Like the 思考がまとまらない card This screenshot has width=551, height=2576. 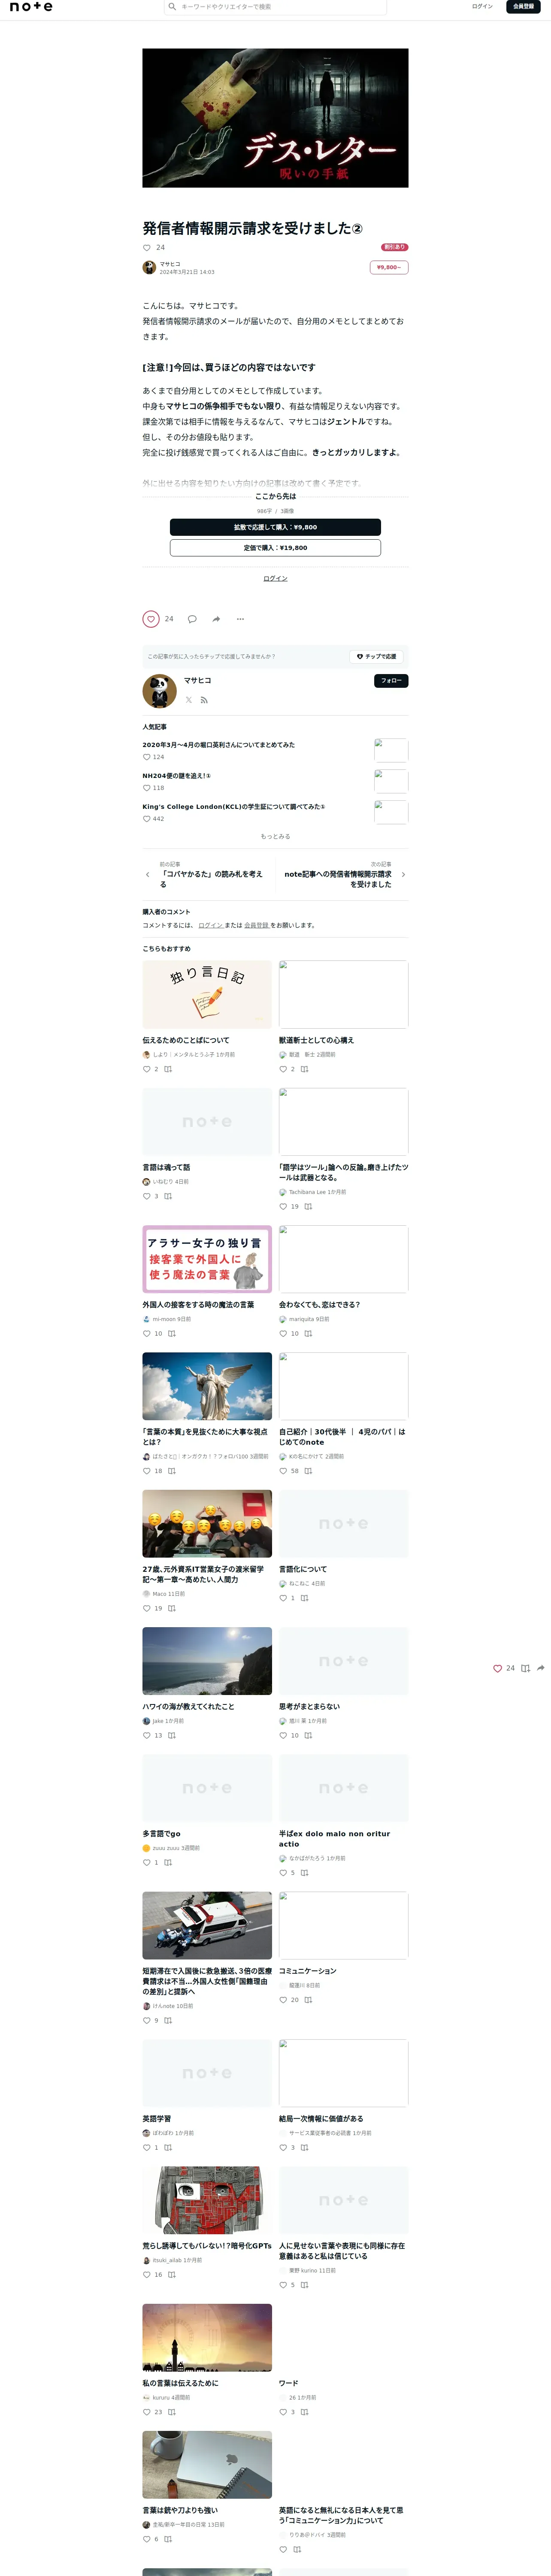tap(283, 1735)
